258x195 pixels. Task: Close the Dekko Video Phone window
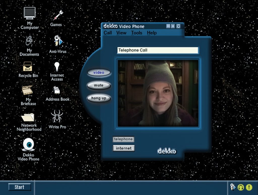tap(178, 26)
